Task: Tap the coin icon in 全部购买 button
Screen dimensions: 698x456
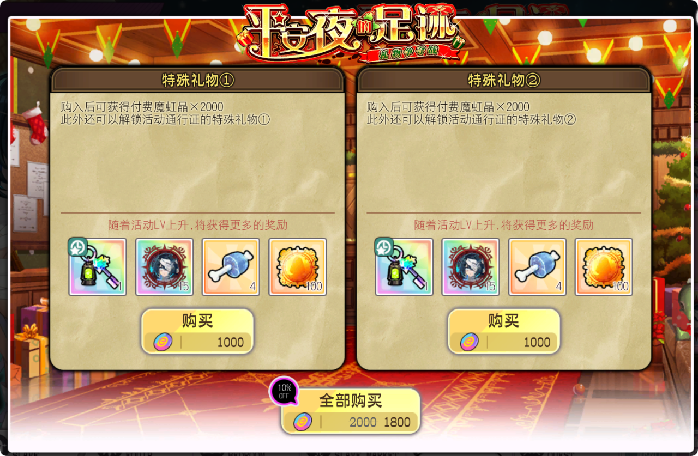Action: [x=303, y=422]
